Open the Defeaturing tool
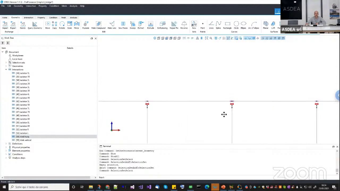This screenshot has height=191, width=340. click(162, 25)
